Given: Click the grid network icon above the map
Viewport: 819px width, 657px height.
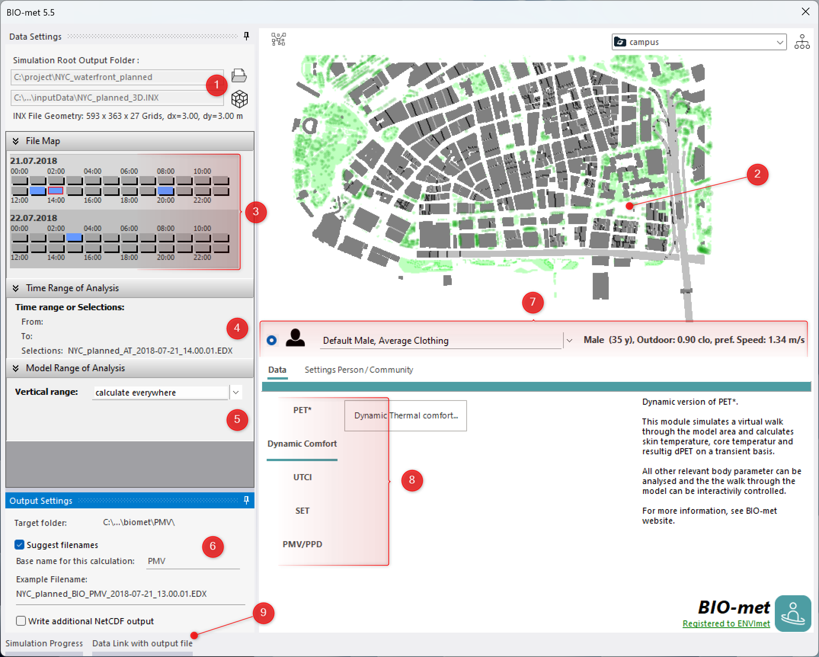Looking at the screenshot, I should [x=278, y=39].
